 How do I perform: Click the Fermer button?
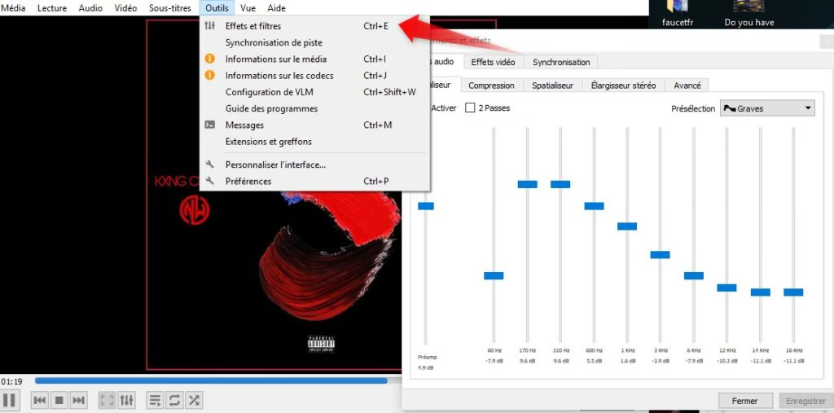(744, 401)
